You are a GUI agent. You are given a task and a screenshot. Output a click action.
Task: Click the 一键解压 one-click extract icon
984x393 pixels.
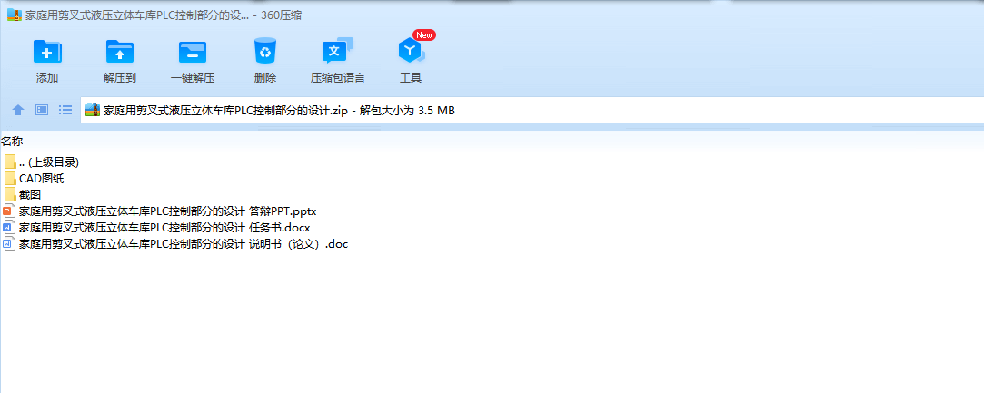[x=193, y=52]
